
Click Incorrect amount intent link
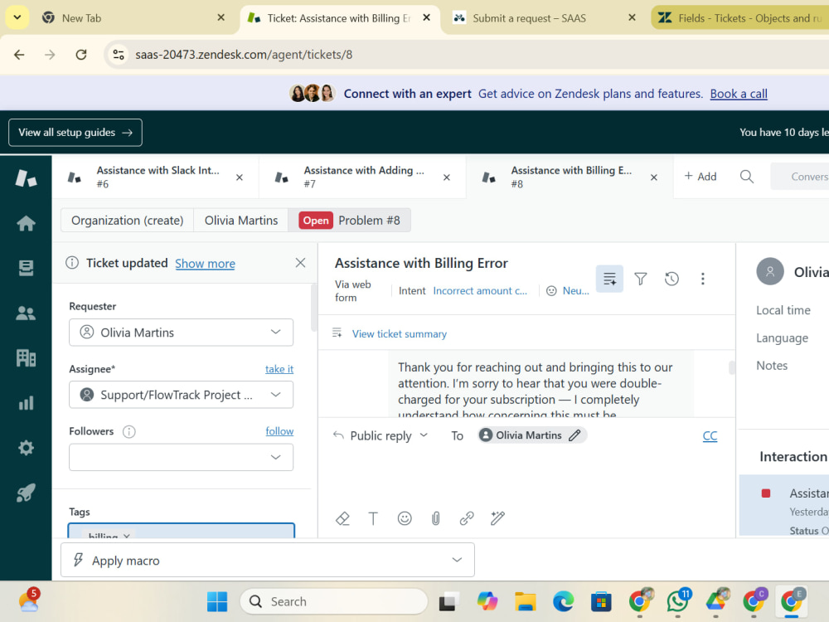click(480, 291)
